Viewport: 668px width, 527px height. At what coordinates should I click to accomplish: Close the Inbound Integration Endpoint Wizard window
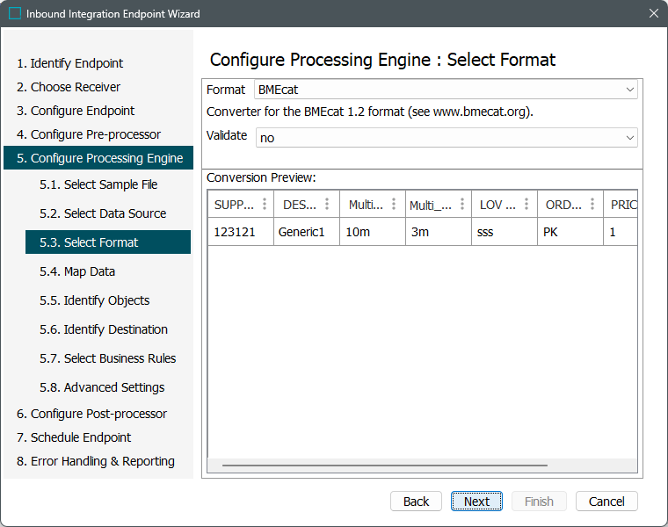(x=653, y=14)
